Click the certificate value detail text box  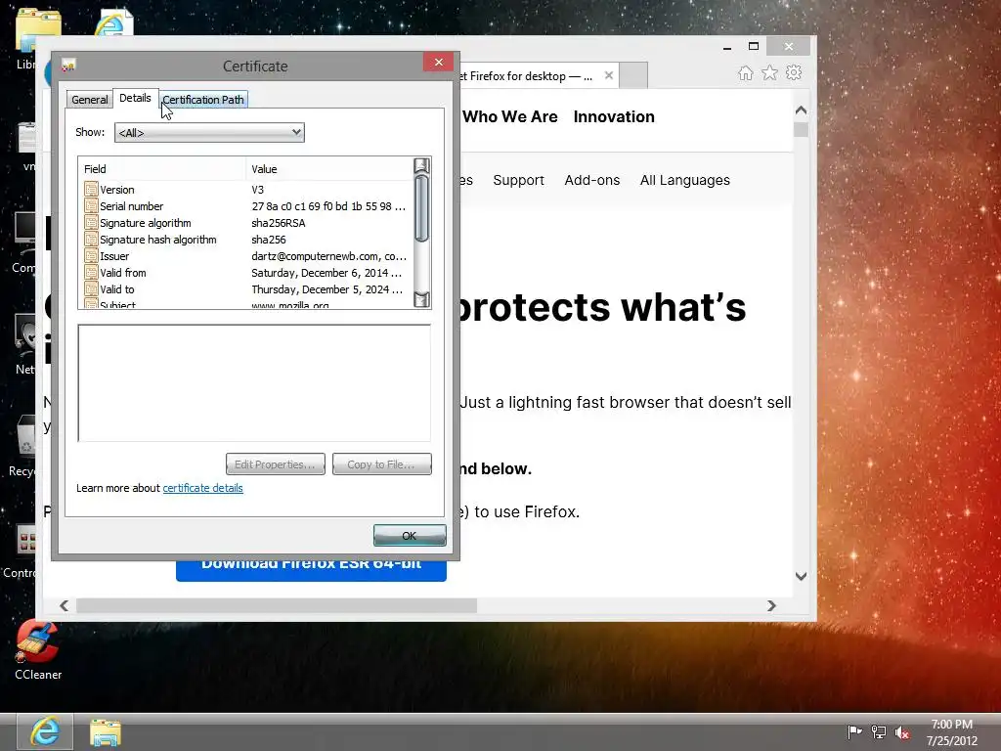click(254, 382)
